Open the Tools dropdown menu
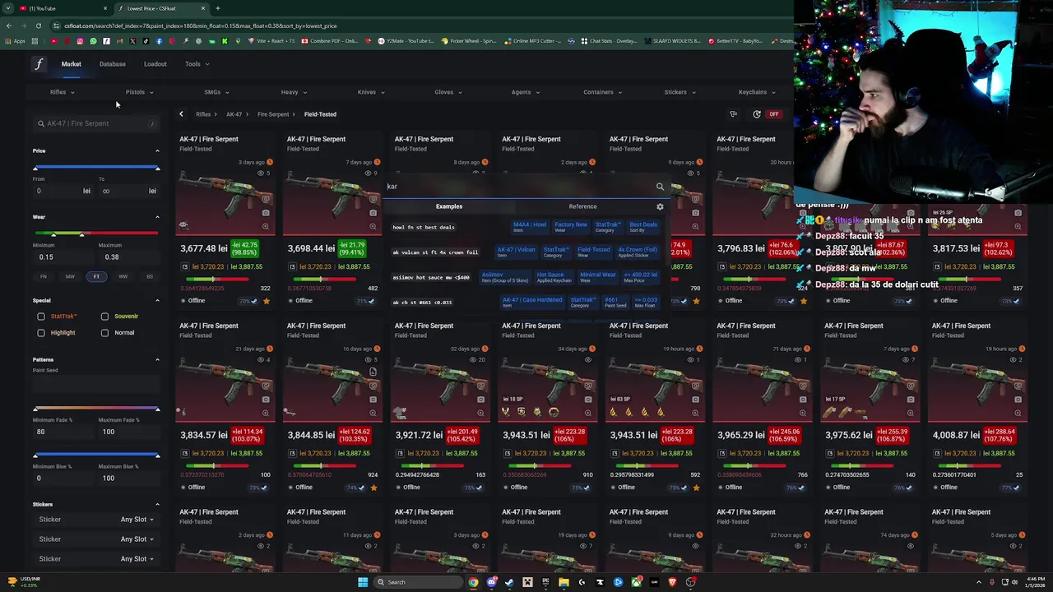Screen dimensions: 1053x592 (197, 64)
